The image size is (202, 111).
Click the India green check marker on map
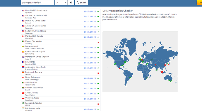(x=156, y=70)
